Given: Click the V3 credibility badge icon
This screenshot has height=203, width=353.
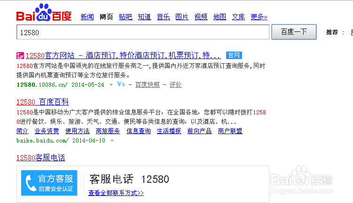Looking at the screenshot, I should coord(121,84).
